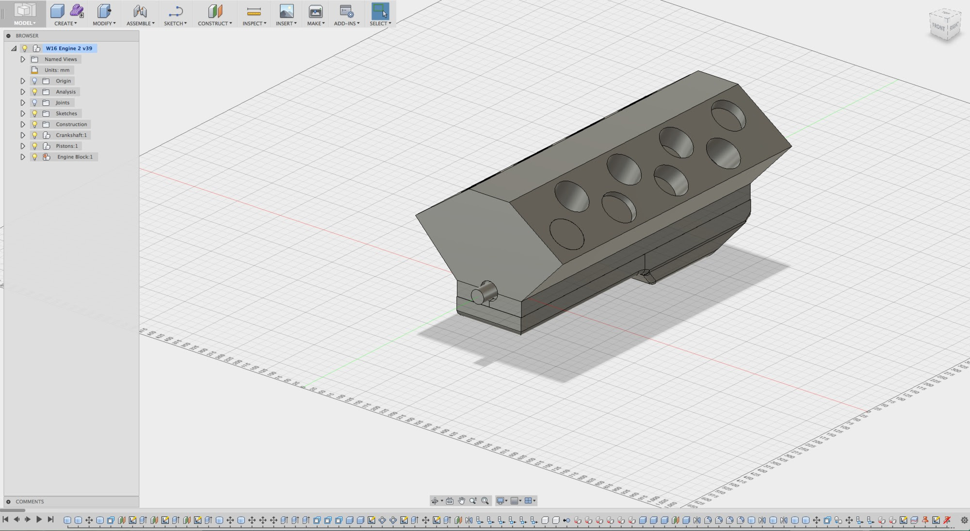Expand the Joints folder
Viewport: 970px width, 531px height.
23,103
